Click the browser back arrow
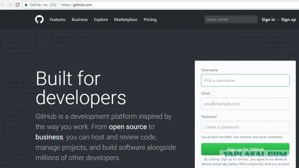This screenshot has height=168, width=299. pyautogui.click(x=2, y=5)
